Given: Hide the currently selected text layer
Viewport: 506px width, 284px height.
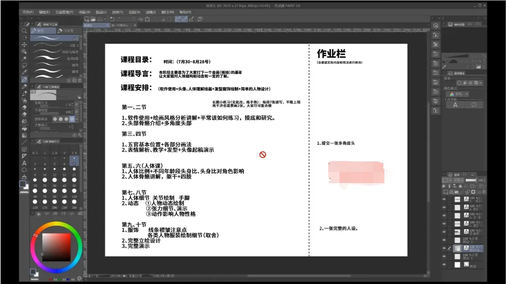Looking at the screenshot, I should point(444,248).
